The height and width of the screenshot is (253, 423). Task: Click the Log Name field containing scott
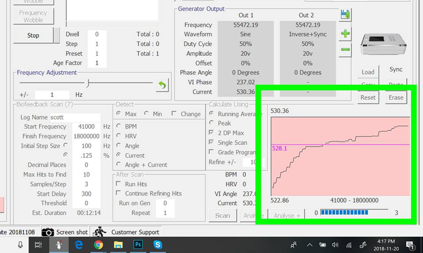coord(75,117)
